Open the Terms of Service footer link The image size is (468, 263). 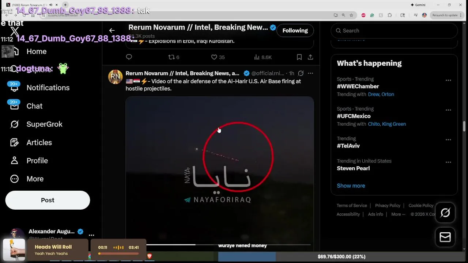(x=352, y=205)
